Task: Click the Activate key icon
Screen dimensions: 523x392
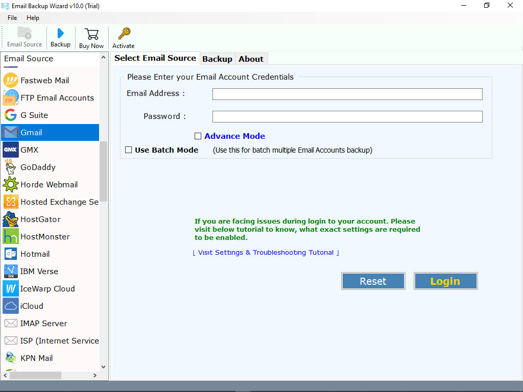Action: tap(124, 34)
